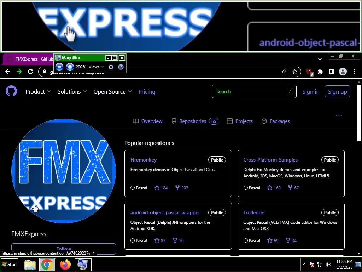The width and height of the screenshot is (362, 272).
Task: Toggle Chrome side panel icon
Action: coord(332,72)
